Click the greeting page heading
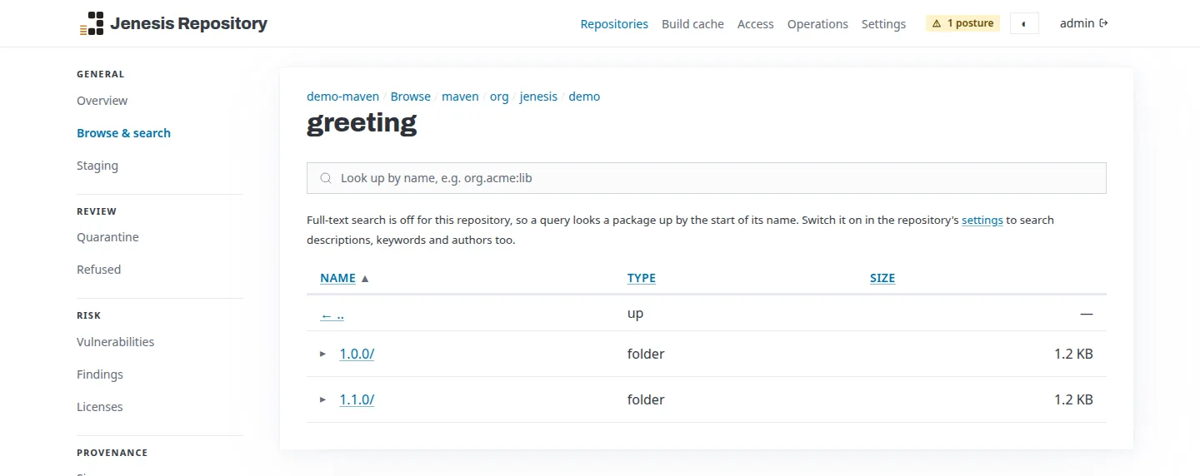The image size is (1200, 476). coord(362,123)
